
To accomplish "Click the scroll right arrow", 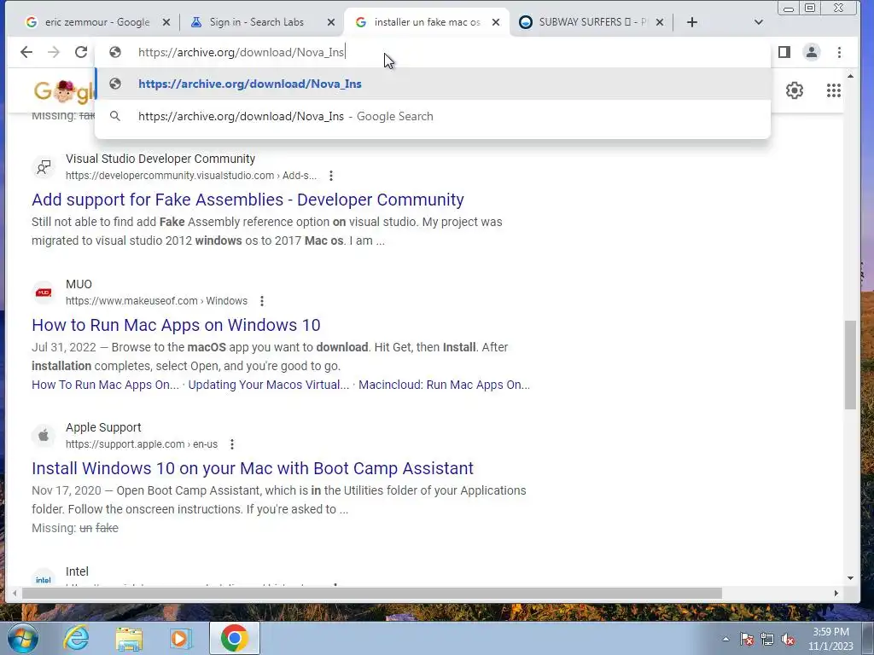I will [836, 594].
